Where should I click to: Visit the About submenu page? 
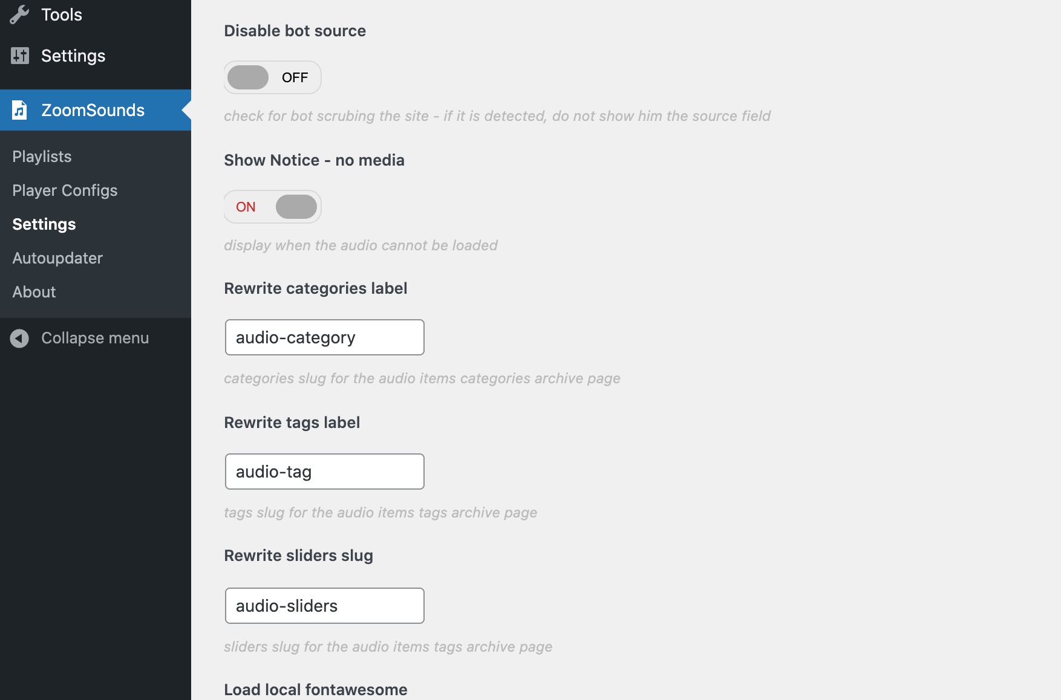[x=34, y=292]
